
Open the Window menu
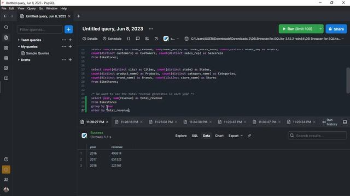51,9
